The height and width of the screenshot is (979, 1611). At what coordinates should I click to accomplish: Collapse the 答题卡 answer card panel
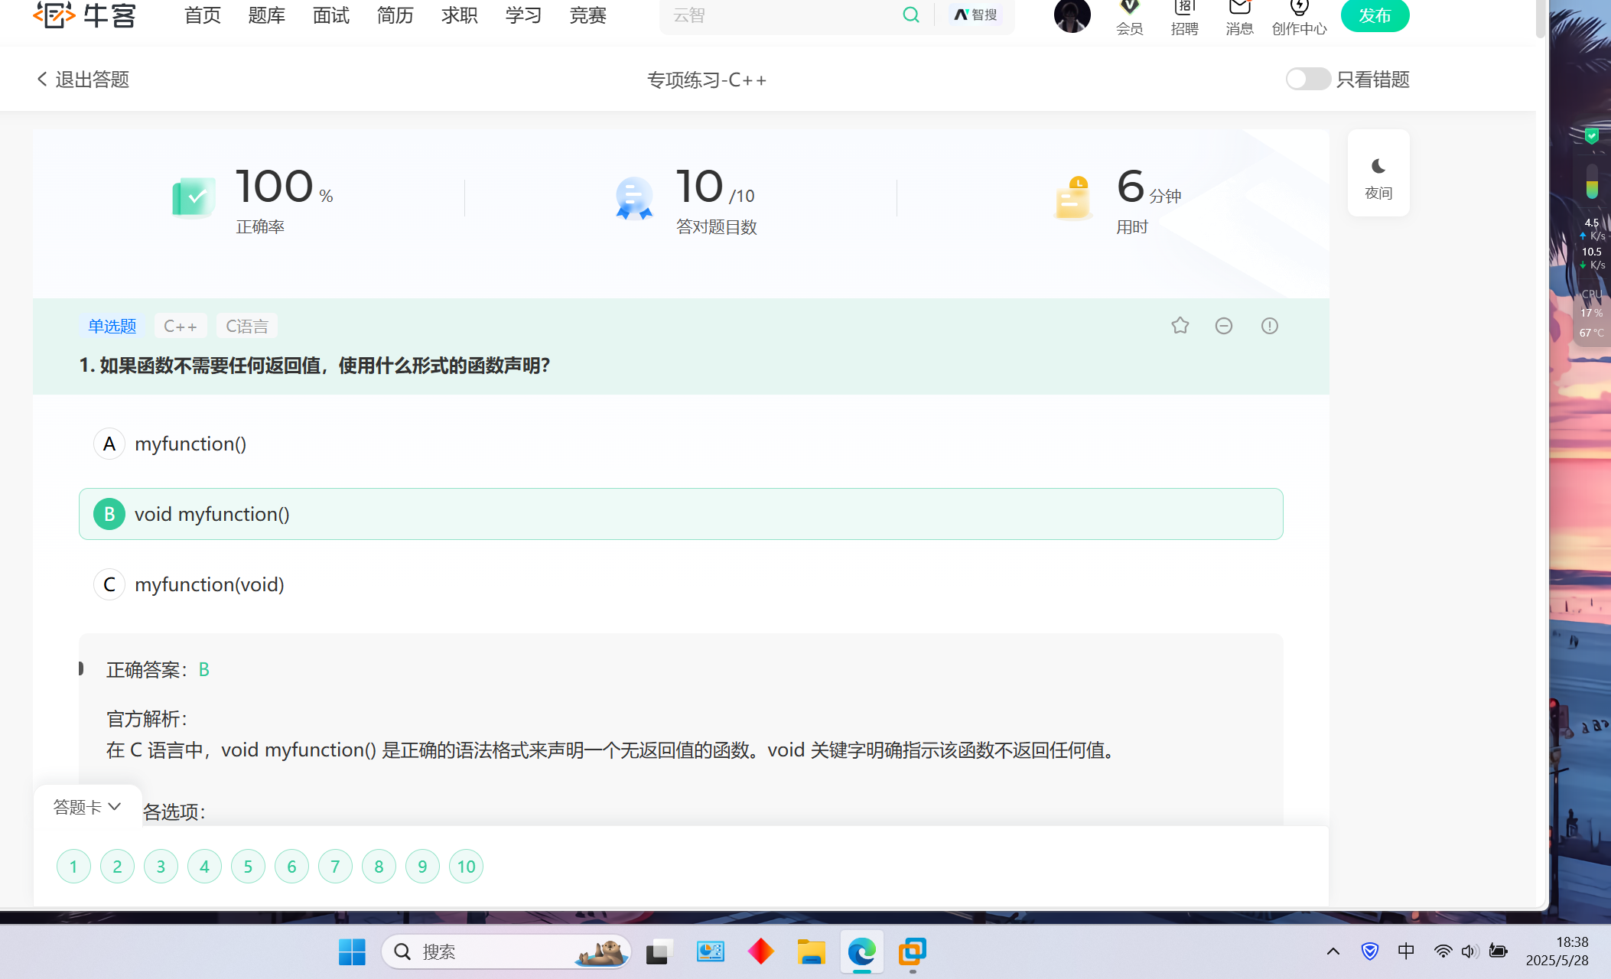pyautogui.click(x=87, y=807)
